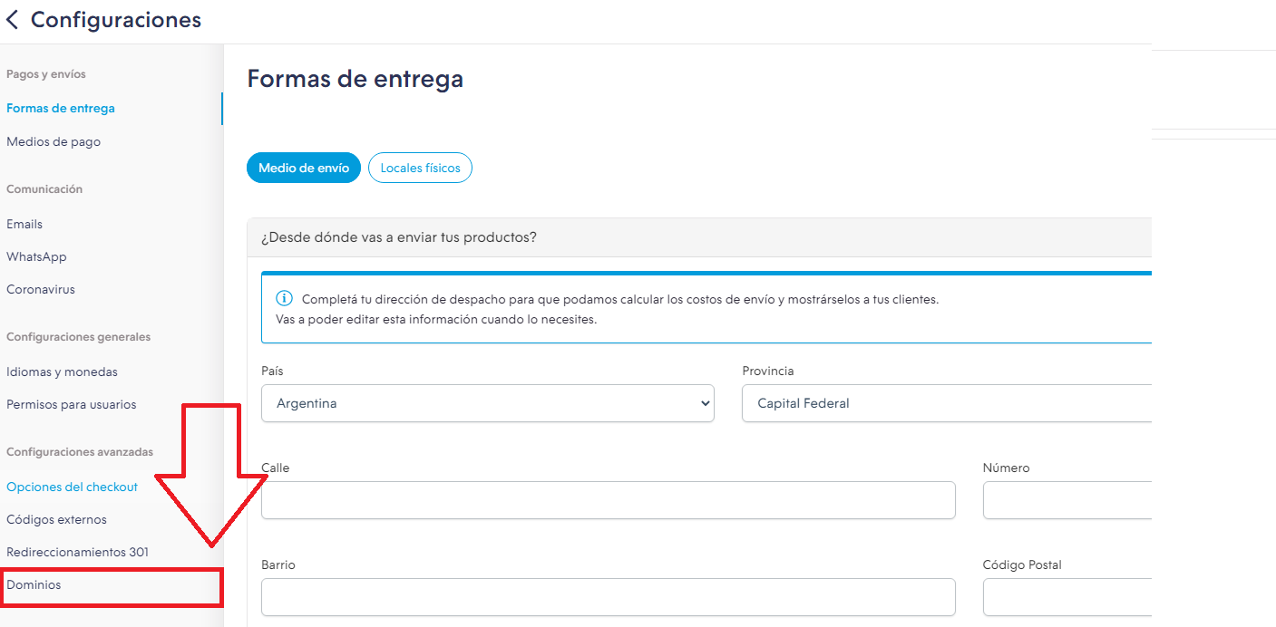Switch to the Locales físicos tab
The height and width of the screenshot is (627, 1276).
coord(420,168)
